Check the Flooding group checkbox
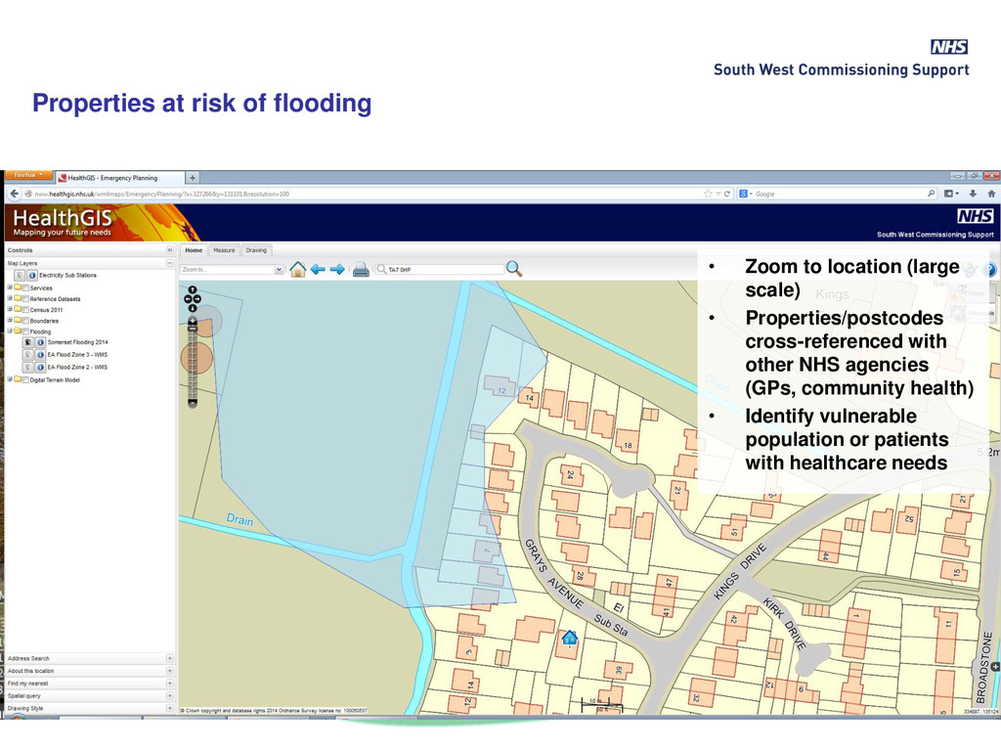This screenshot has width=1001, height=751. (25, 331)
